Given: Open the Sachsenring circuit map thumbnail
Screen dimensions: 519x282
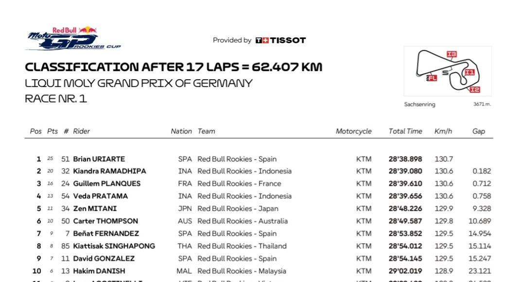Looking at the screenshot, I should click(x=448, y=72).
